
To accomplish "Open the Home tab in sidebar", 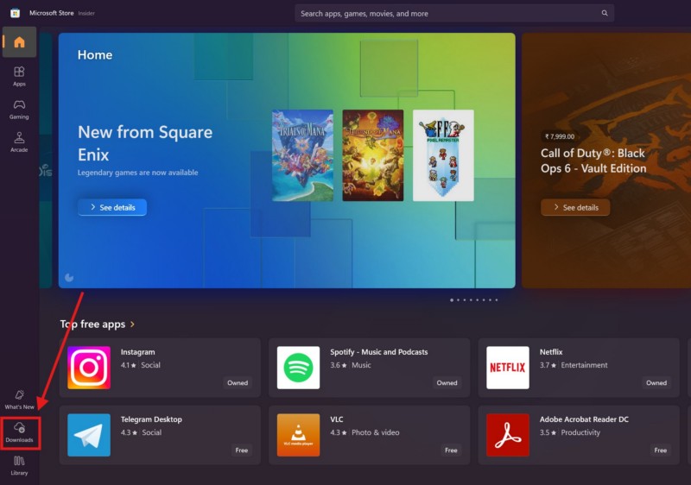I will coord(19,42).
